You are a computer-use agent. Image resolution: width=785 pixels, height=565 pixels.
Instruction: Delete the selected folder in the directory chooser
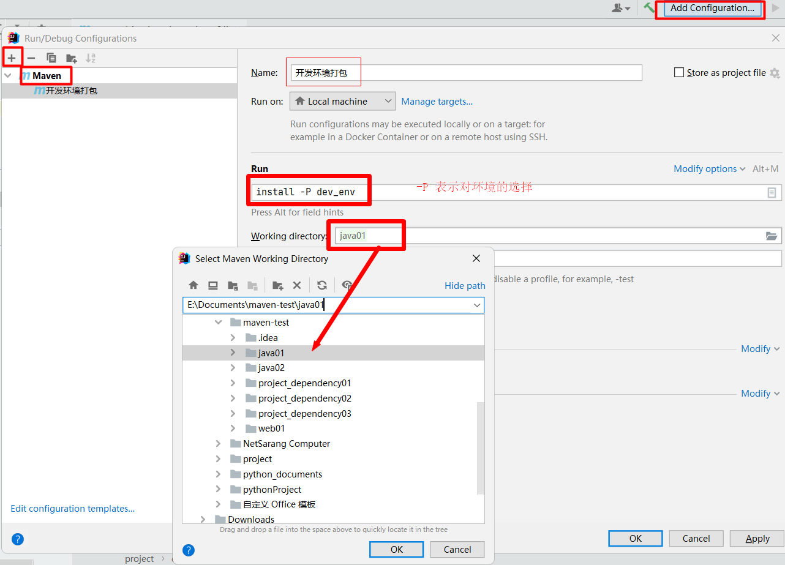click(297, 285)
